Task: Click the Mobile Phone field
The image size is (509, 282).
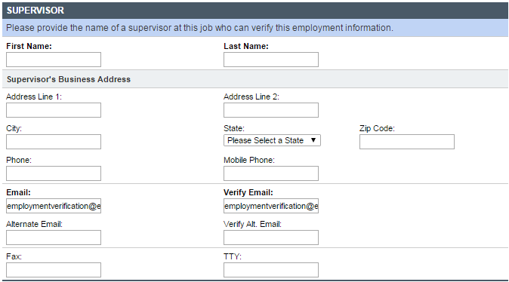Action: (x=271, y=173)
